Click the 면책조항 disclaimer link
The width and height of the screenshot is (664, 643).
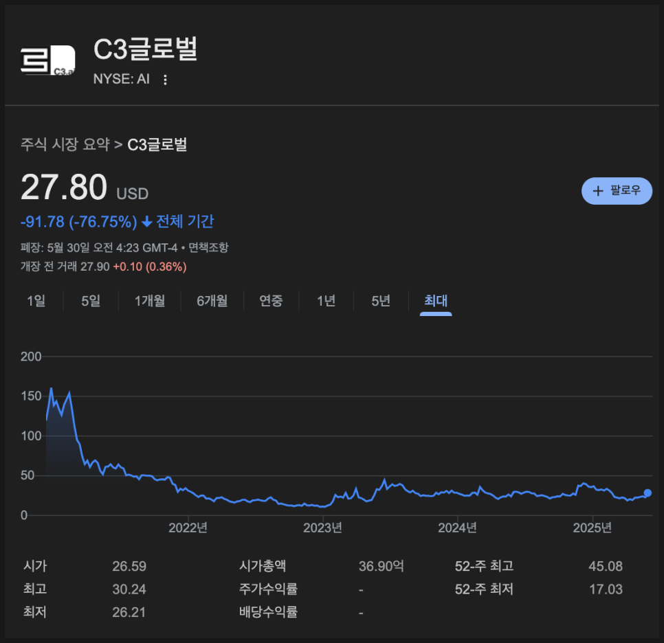click(208, 247)
